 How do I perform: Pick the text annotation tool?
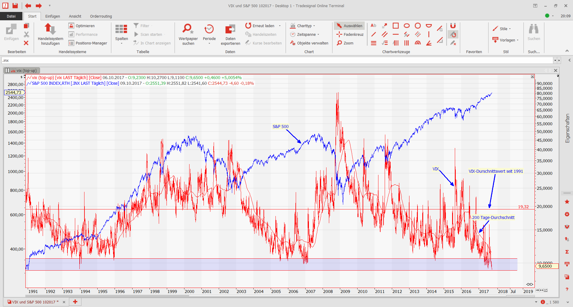373,26
